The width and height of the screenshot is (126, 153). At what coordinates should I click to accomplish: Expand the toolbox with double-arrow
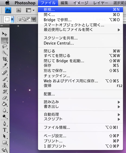pos(2,26)
